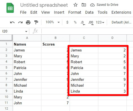This screenshot has width=133, height=111.
Task: Click score 9 in column D
Action: click(112, 79)
